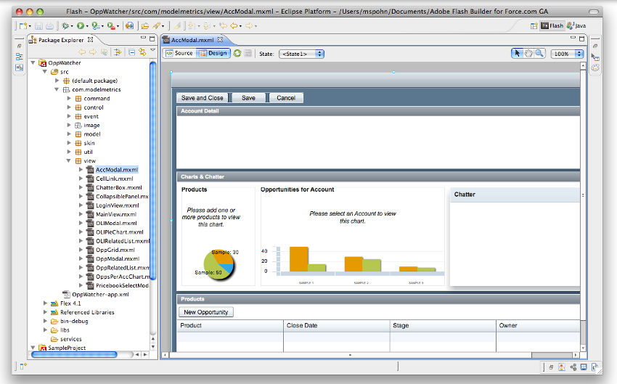Expand the command package
Viewport: 617px width, 384px height.
pos(69,99)
